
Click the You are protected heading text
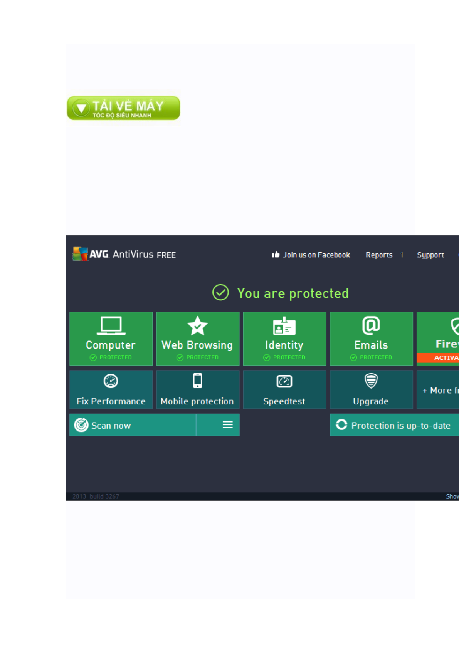(x=293, y=293)
